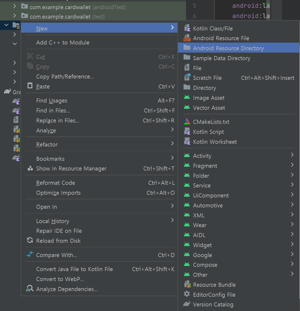This screenshot has width=300, height=311.
Task: Click the Copy icon in context menu
Action: click(30, 66)
